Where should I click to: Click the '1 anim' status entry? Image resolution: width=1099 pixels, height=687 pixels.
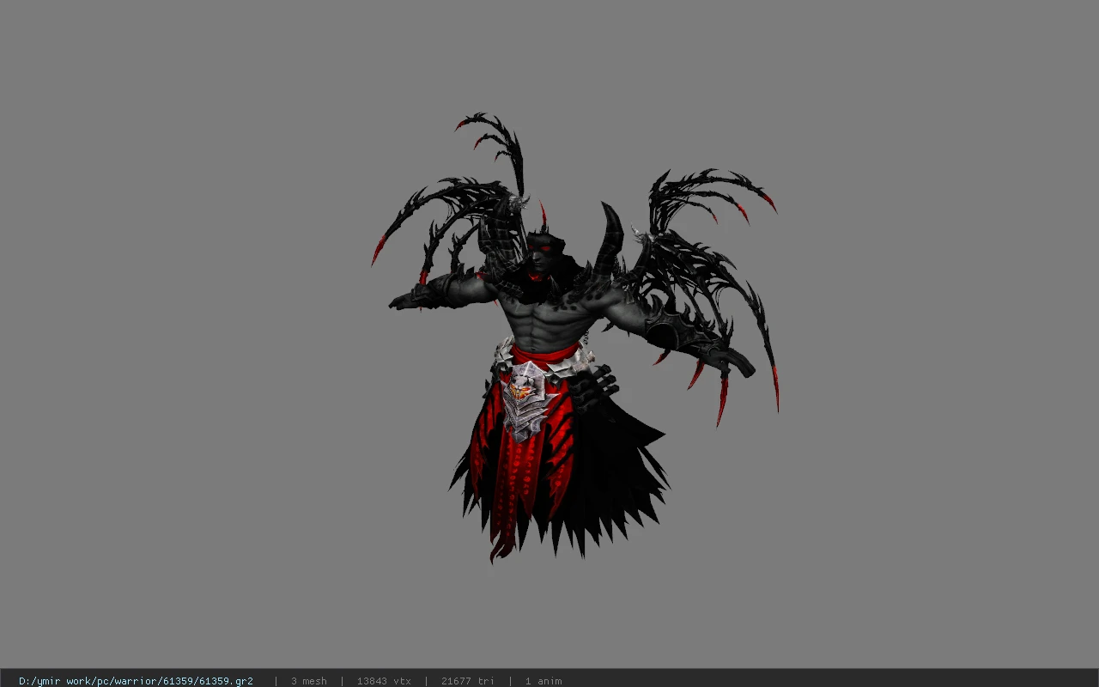point(543,681)
